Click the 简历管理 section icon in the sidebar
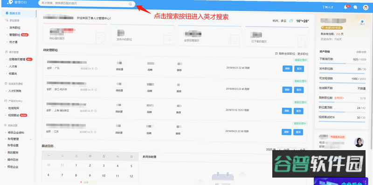 (x=7, y=52)
